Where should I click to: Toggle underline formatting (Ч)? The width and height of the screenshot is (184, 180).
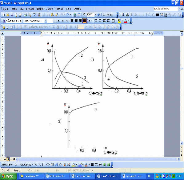[x=67, y=21]
